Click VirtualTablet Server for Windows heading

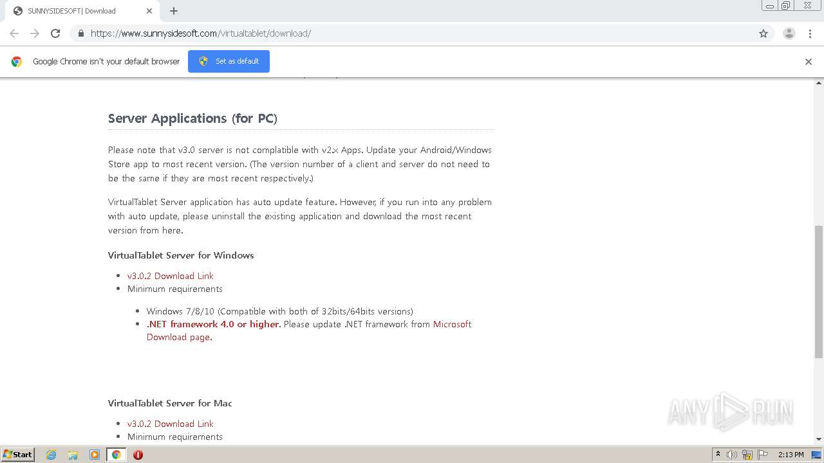click(181, 255)
